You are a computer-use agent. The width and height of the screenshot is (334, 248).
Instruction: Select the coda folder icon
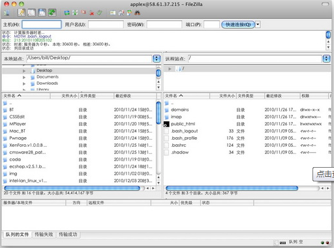pyautogui.click(x=5, y=160)
